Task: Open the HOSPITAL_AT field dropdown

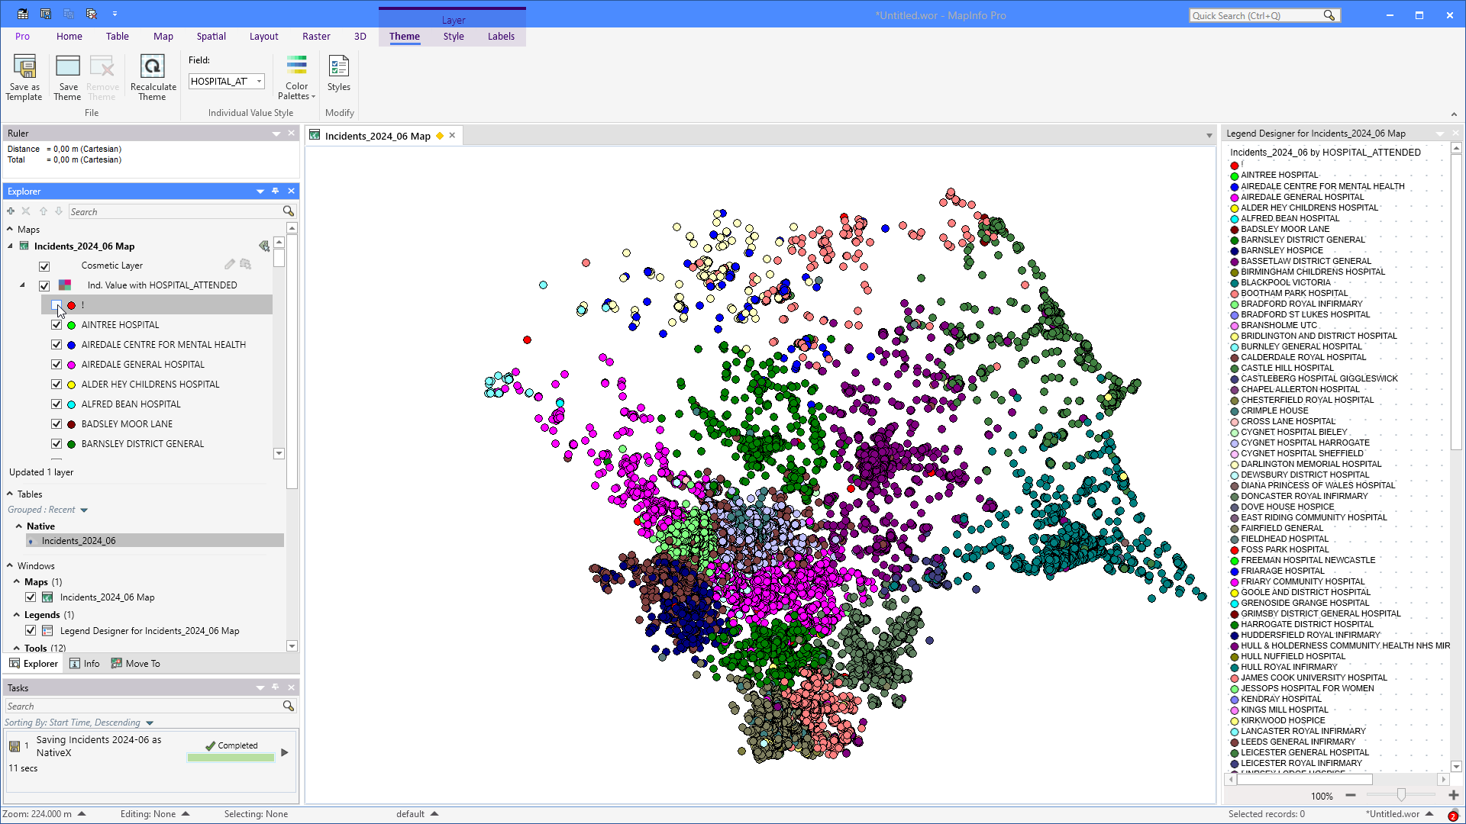Action: (x=260, y=82)
